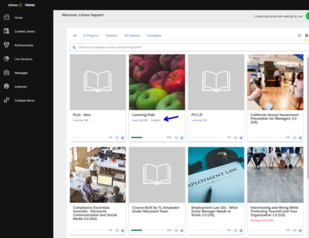Share the Compliance Essentials Australia card
309x238 pixels.
pyautogui.click(x=122, y=231)
